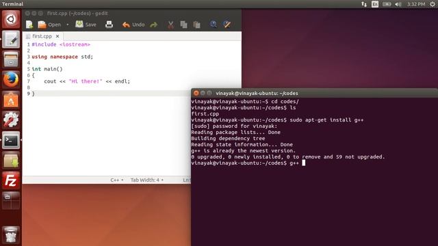Screen dimensions: 438x246
Task: Open the clock showing 3:32 PM
Action: coord(416,4)
